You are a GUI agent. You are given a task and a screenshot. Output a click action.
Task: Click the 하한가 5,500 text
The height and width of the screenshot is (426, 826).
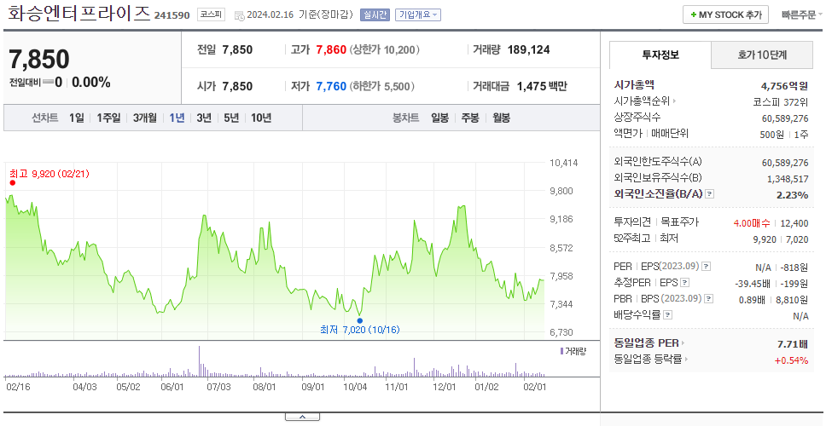click(382, 86)
